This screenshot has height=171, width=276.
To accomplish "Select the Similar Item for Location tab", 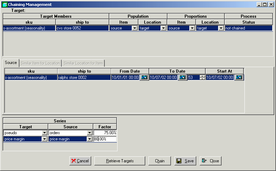I will (40, 63).
